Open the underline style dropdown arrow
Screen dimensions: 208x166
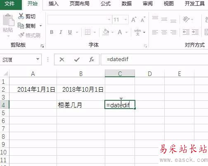click(77, 32)
